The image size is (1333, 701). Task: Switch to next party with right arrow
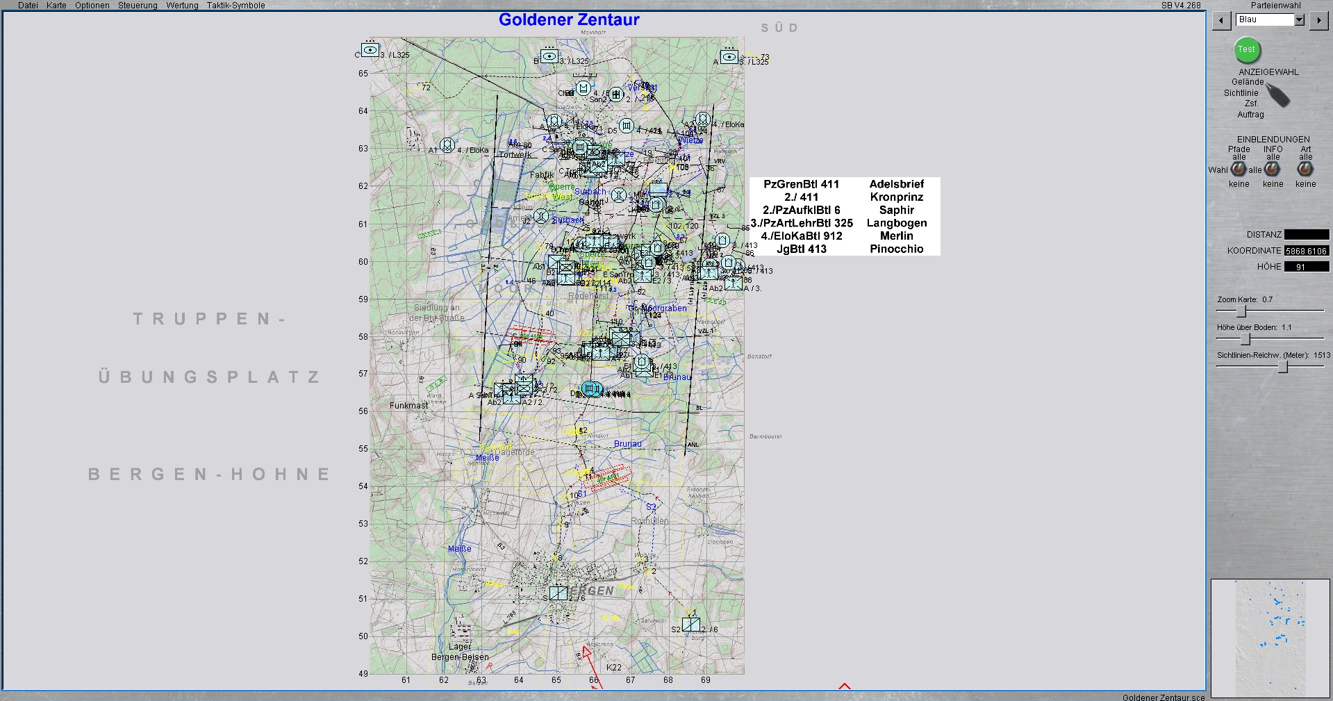click(1318, 20)
